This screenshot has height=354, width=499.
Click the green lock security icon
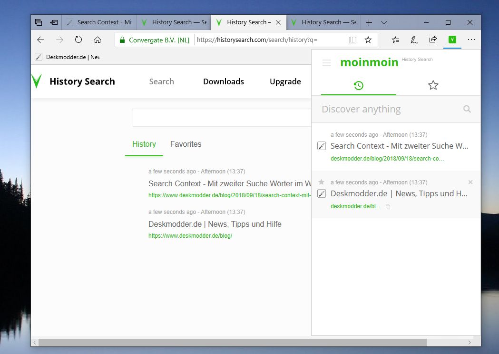tap(122, 40)
